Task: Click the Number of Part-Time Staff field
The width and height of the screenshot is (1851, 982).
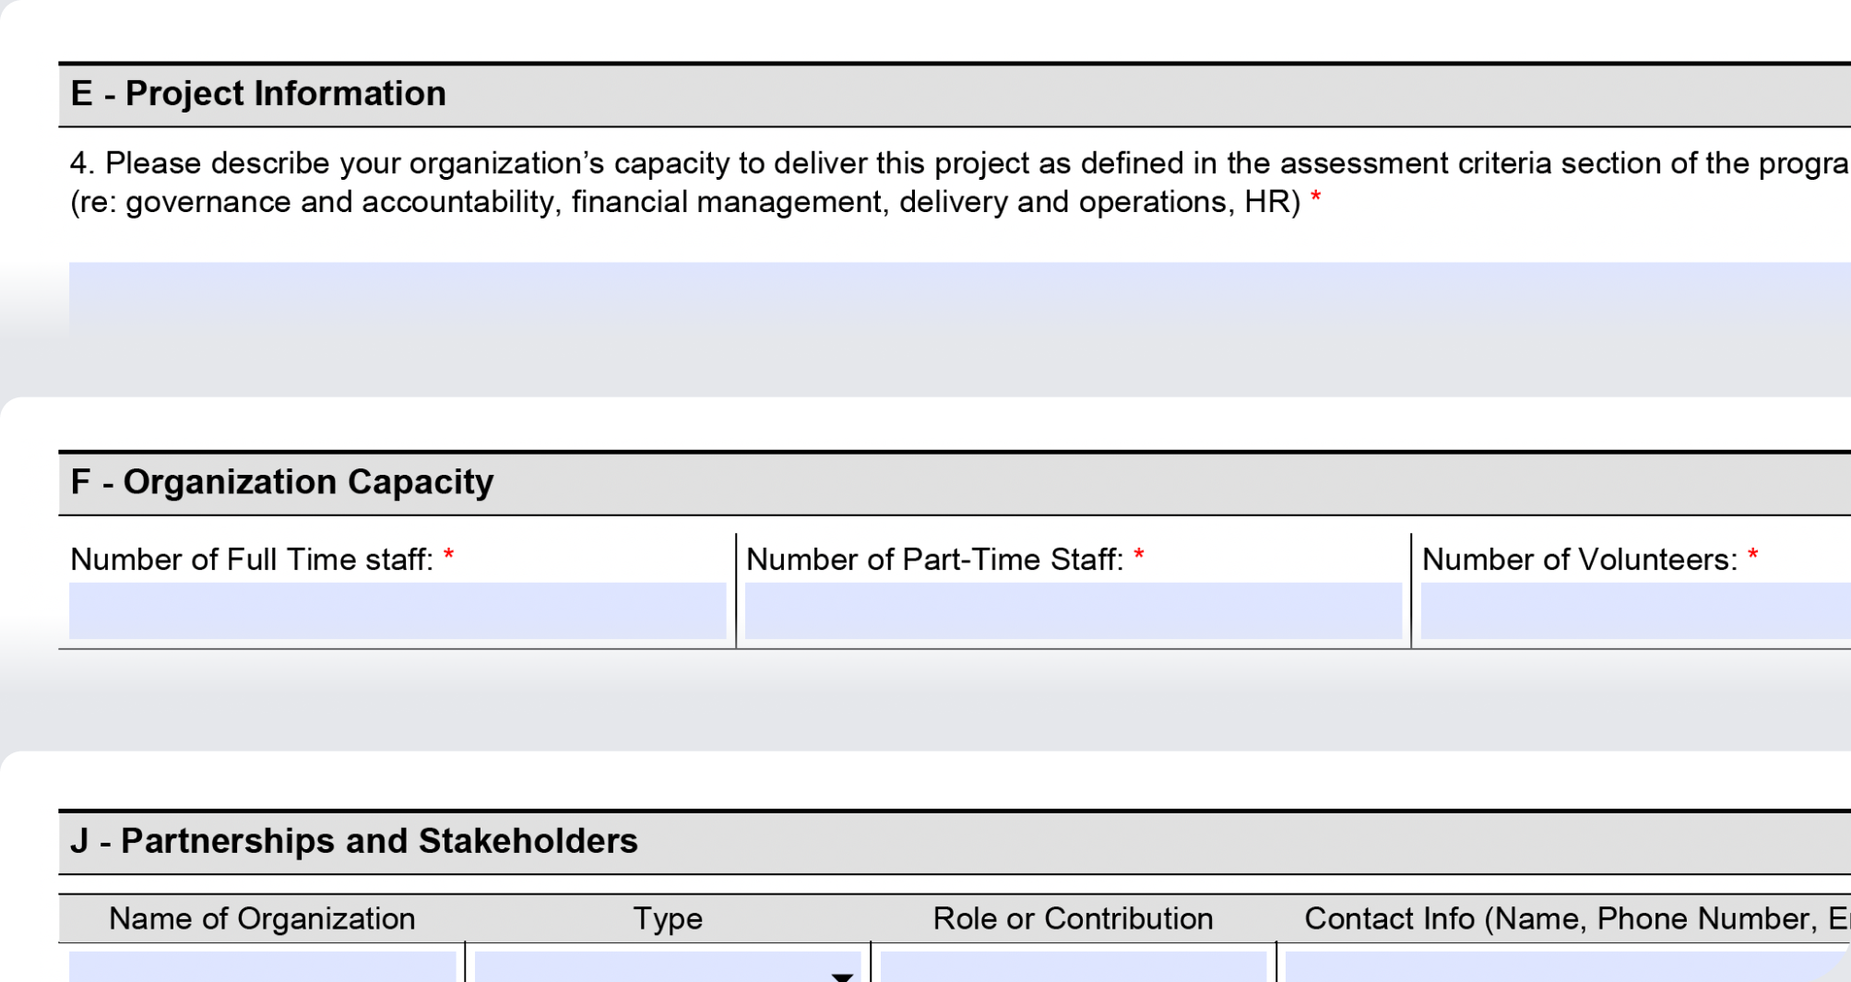Action: point(1070,609)
